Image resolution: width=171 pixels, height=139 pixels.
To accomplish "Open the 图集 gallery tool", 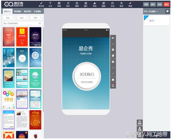I will coord(104,4).
